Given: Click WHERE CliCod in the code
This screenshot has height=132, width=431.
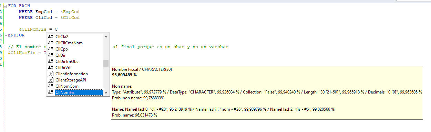Looking at the screenshot, I should click(x=35, y=18).
